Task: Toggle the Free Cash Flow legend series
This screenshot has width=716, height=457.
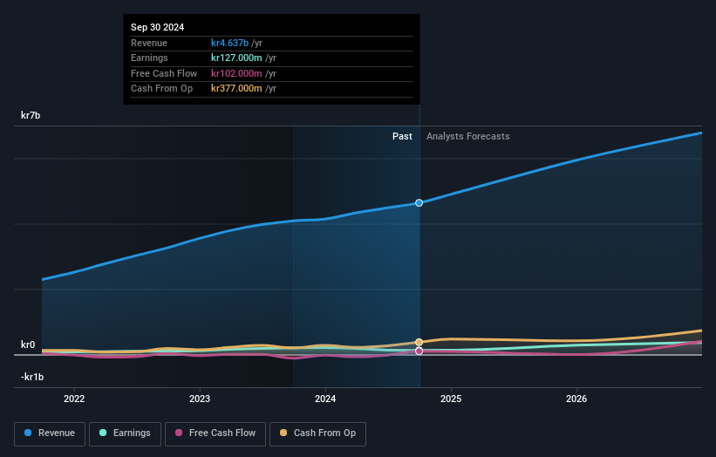Action: 215,433
